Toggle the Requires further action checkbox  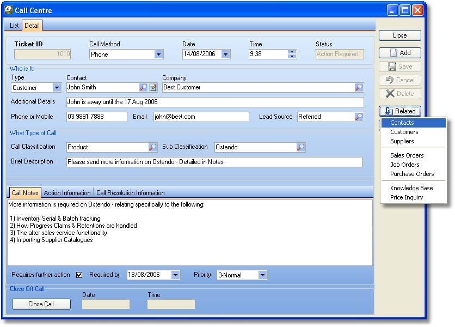tap(79, 275)
